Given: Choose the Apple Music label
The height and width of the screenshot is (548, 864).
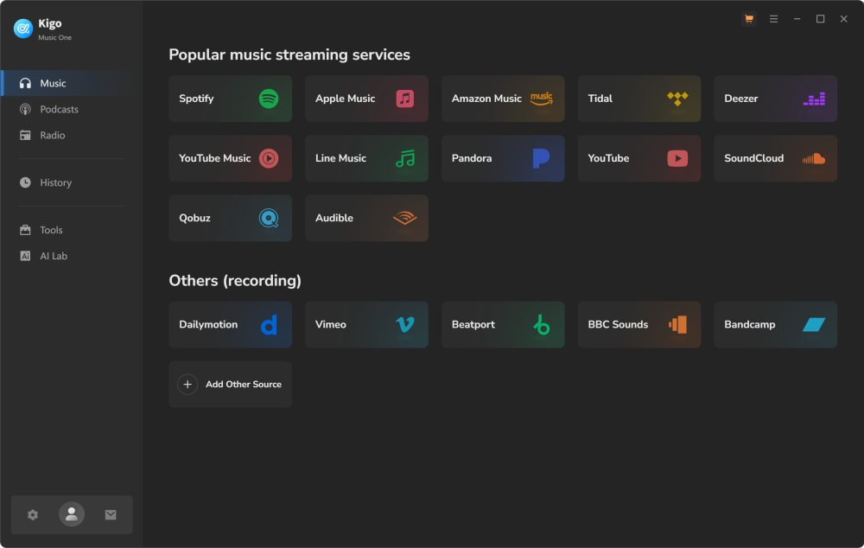Looking at the screenshot, I should [x=345, y=99].
